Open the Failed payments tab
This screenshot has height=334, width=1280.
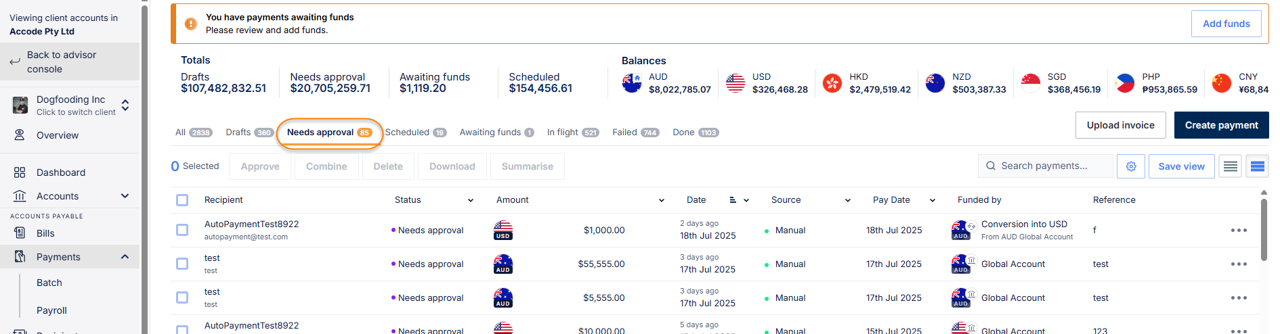[635, 133]
